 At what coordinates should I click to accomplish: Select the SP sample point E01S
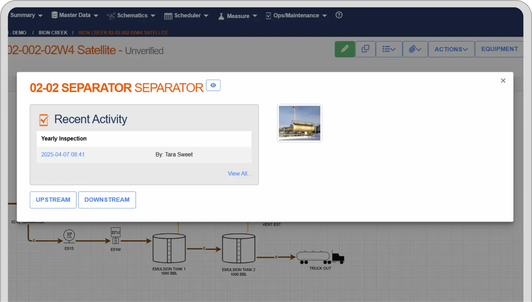click(69, 236)
